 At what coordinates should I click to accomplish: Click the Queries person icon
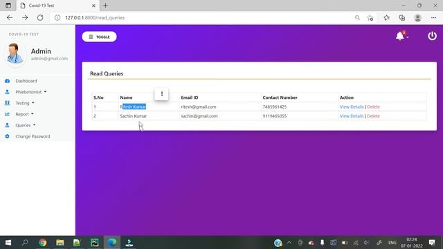click(x=8, y=125)
